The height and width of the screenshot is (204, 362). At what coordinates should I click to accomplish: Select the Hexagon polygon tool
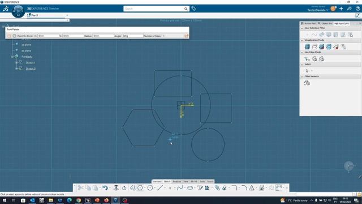[140, 188]
